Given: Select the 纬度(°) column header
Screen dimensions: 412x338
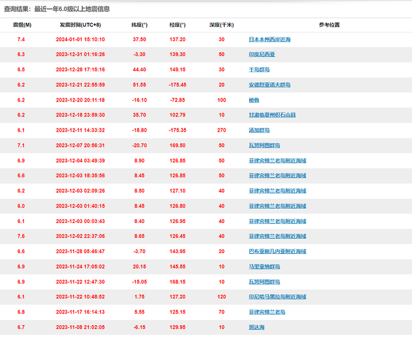Looking at the screenshot, I should 139,24.
